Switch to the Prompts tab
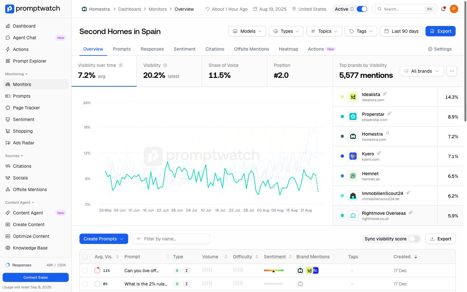This screenshot has width=467, height=292. coord(122,49)
